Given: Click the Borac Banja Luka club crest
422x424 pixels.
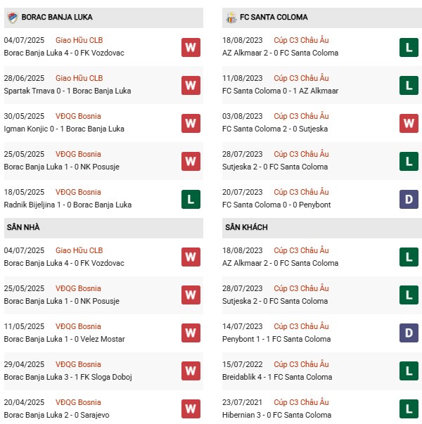Looking at the screenshot, I should coord(11,17).
